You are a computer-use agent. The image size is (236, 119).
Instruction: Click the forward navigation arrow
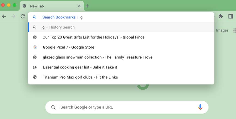click(x=13, y=16)
